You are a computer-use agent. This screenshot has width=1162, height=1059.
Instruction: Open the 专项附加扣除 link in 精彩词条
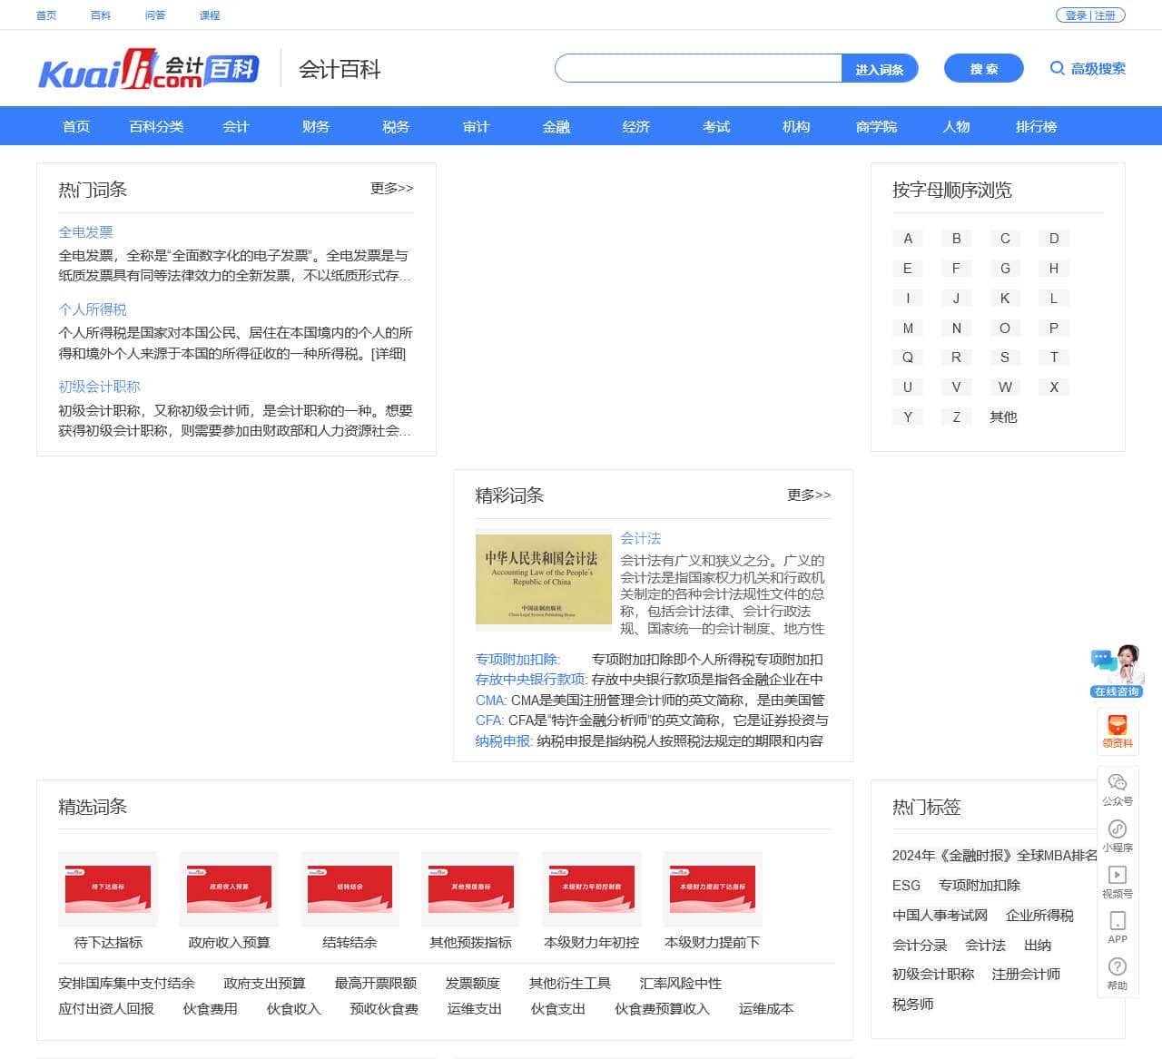(x=518, y=659)
